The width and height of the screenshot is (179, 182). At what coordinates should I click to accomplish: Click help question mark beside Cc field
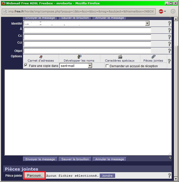point(169,37)
